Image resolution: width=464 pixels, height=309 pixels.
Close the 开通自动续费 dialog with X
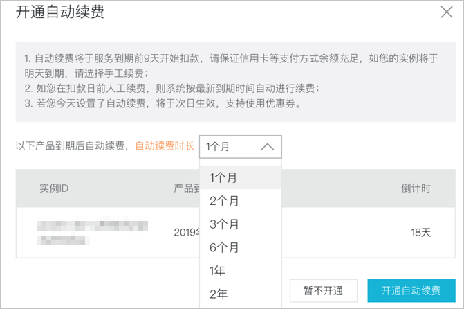pos(447,12)
